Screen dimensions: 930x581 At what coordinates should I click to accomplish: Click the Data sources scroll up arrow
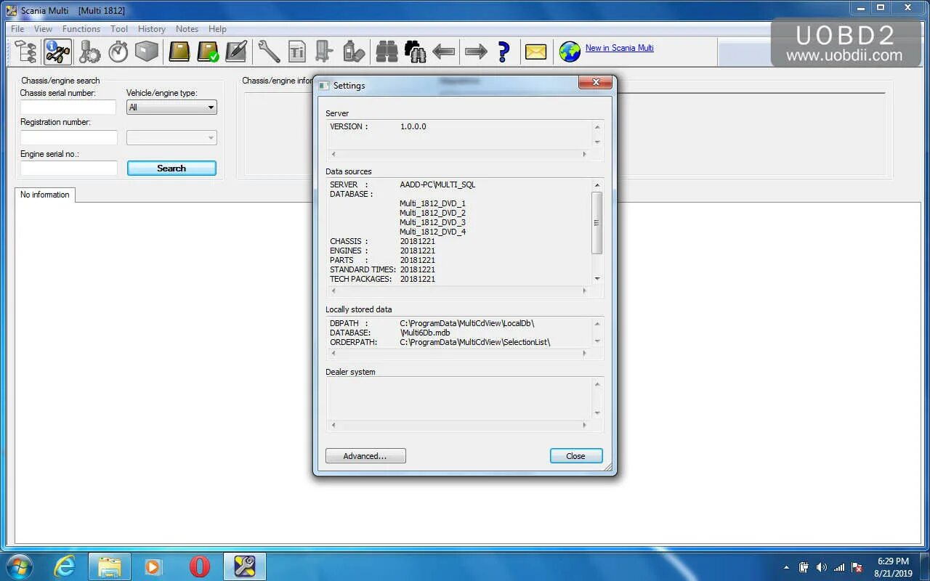(x=597, y=184)
